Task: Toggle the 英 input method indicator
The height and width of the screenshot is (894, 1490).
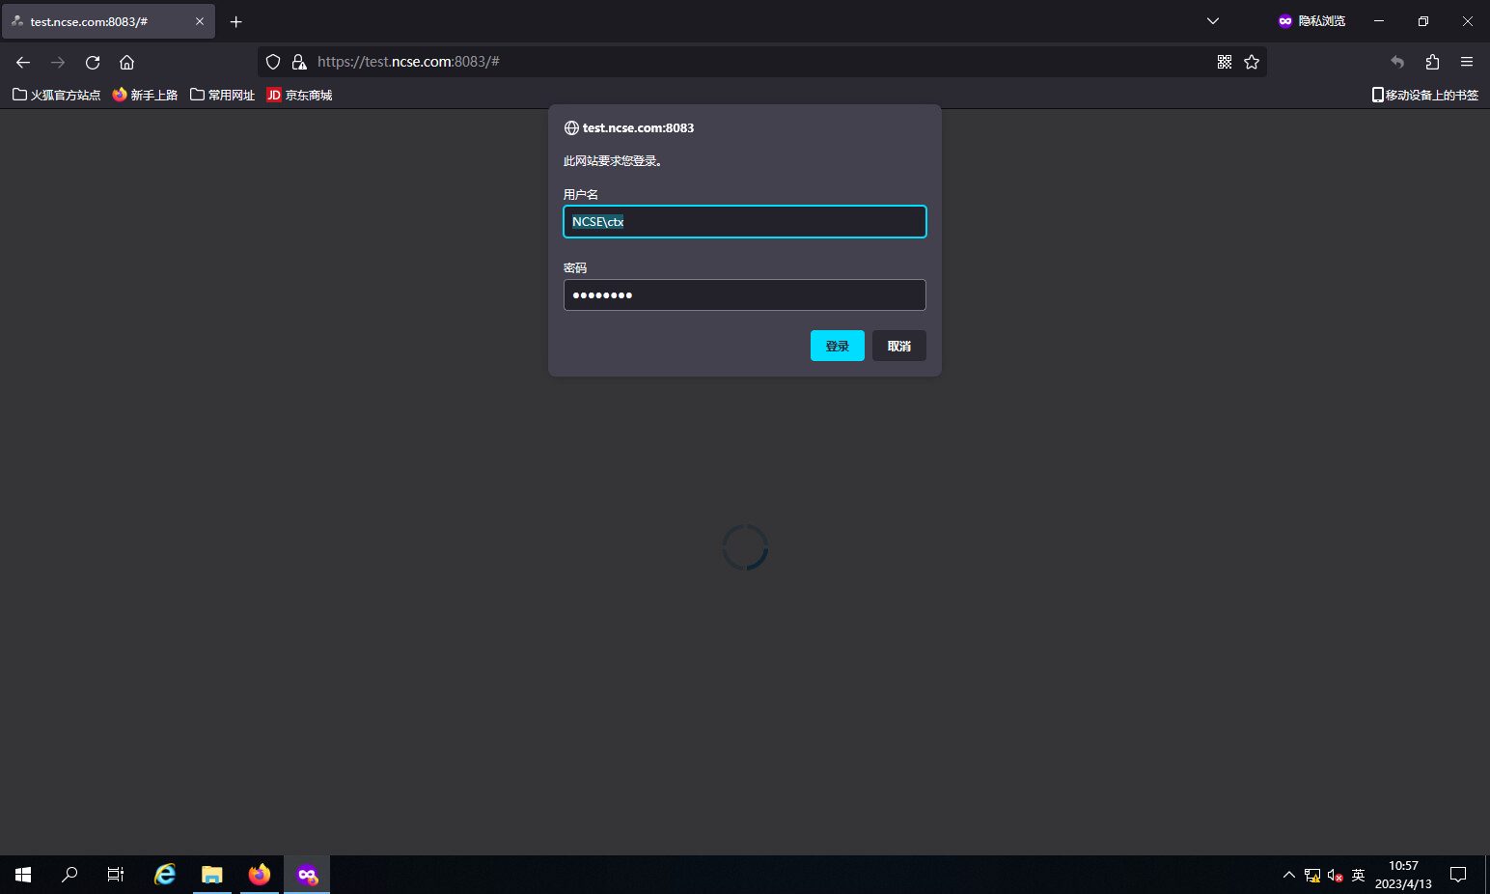Action: point(1358,875)
